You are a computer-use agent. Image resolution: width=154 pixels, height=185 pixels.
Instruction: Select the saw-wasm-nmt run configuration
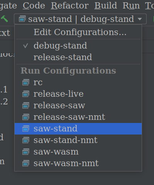click(x=78, y=163)
